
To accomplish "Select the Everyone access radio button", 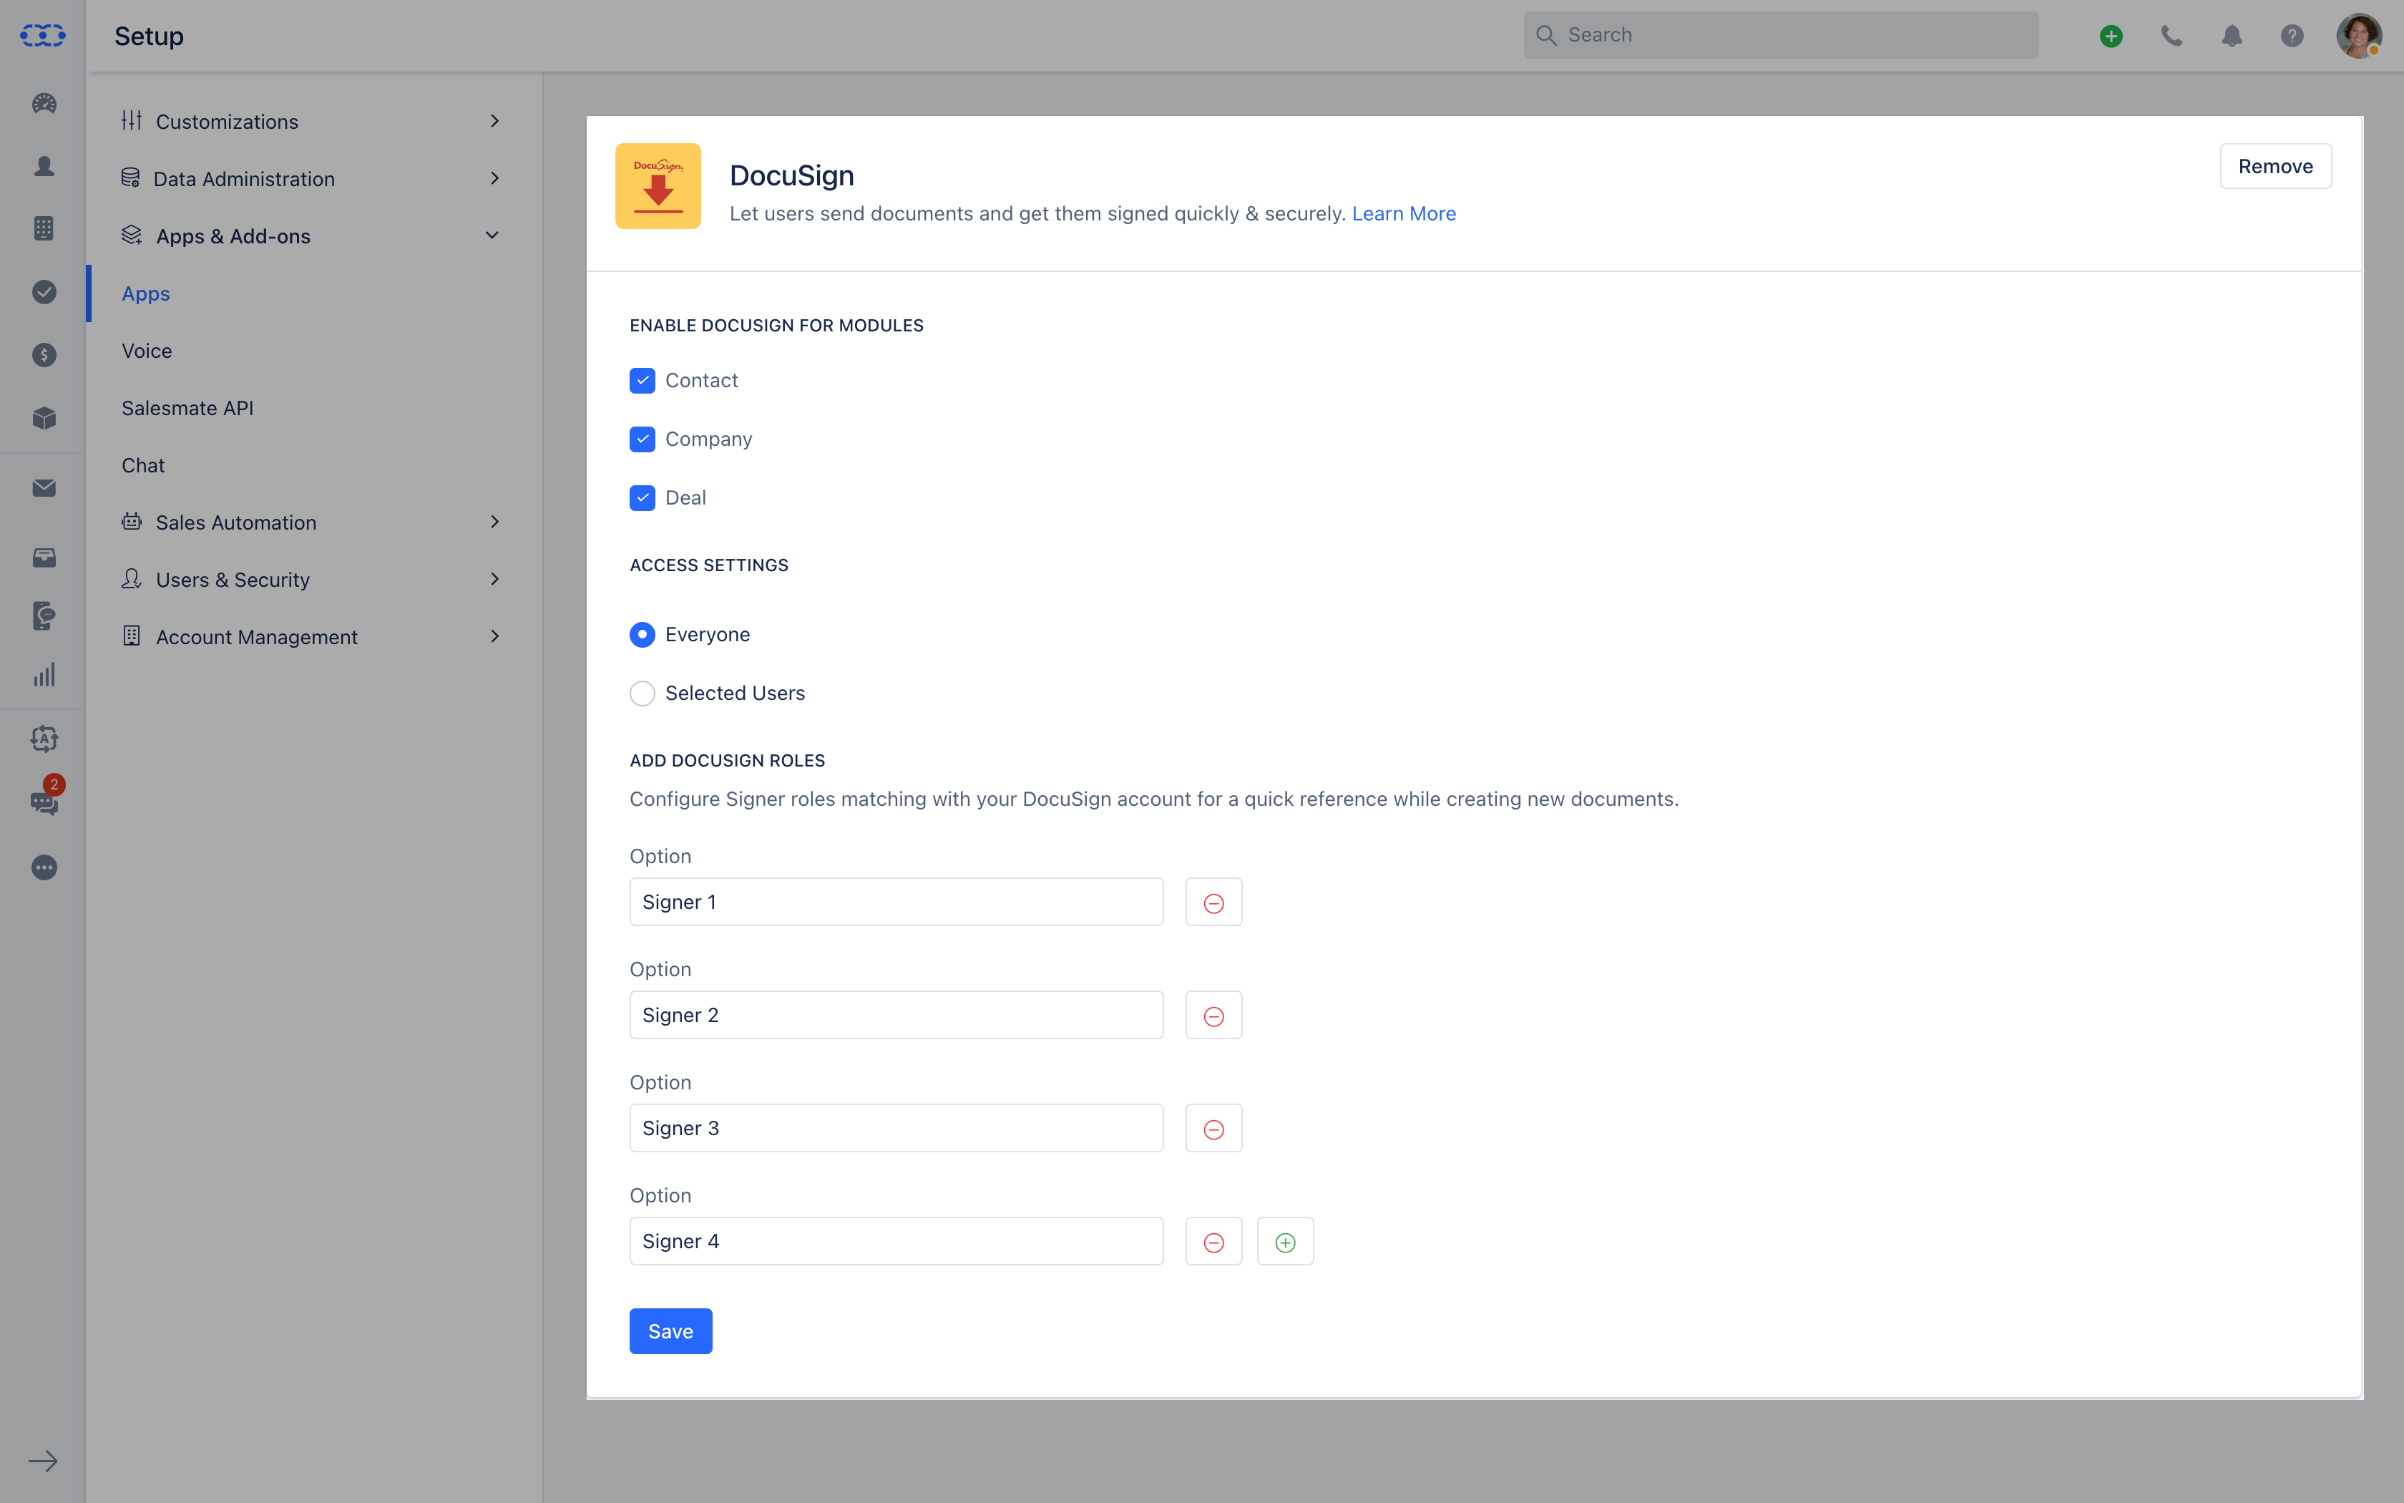I will coord(642,634).
